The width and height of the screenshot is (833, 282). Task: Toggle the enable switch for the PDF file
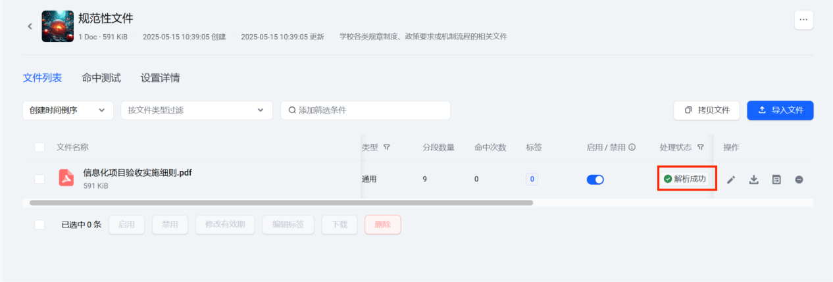pos(595,179)
